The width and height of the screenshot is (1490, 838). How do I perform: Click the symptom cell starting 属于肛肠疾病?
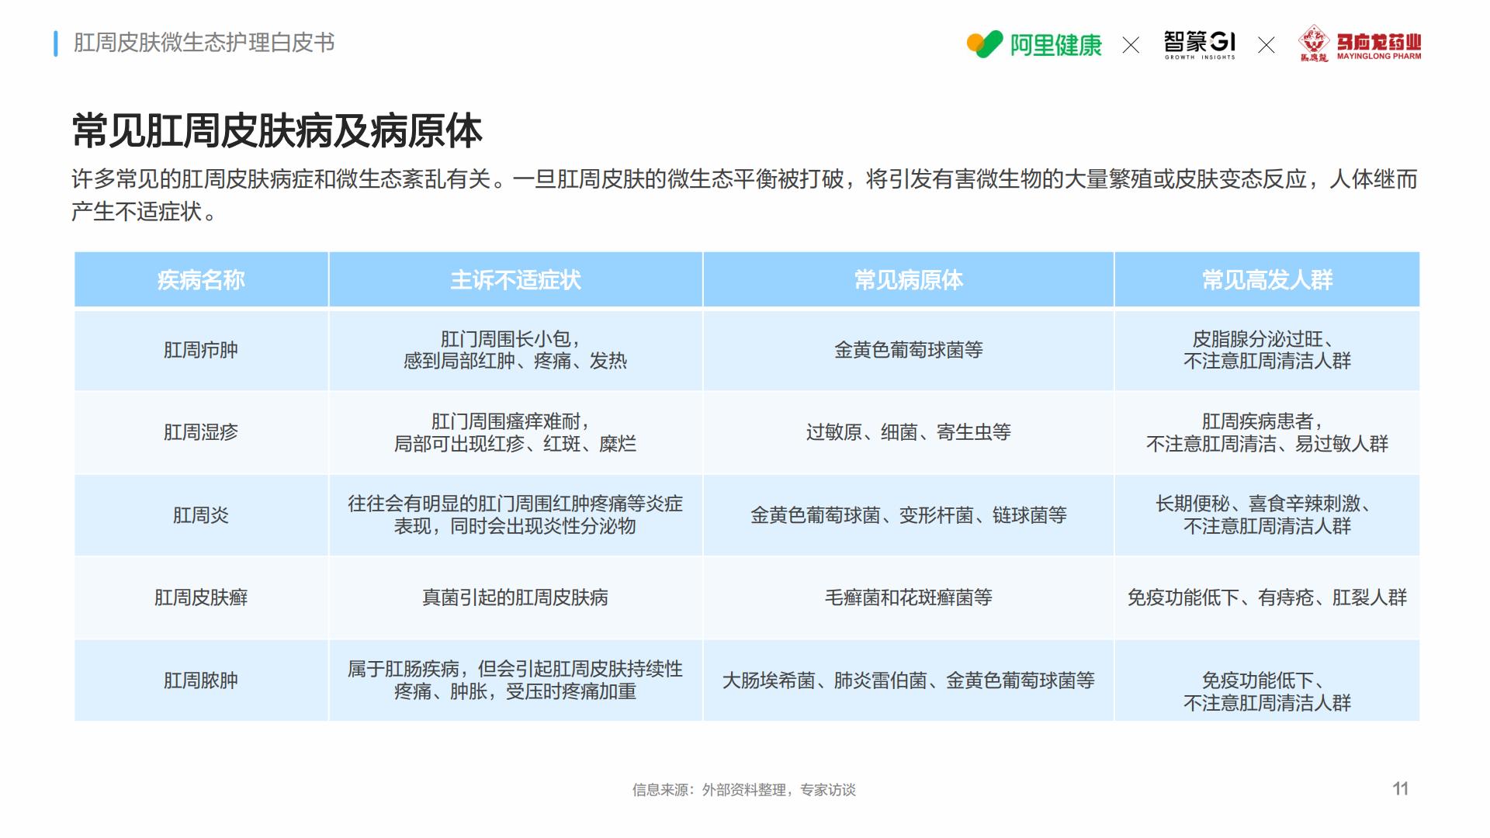coord(515,680)
